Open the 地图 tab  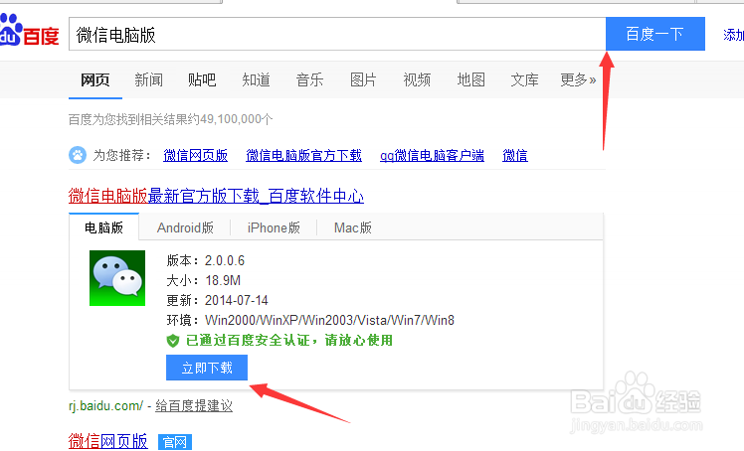click(x=471, y=79)
